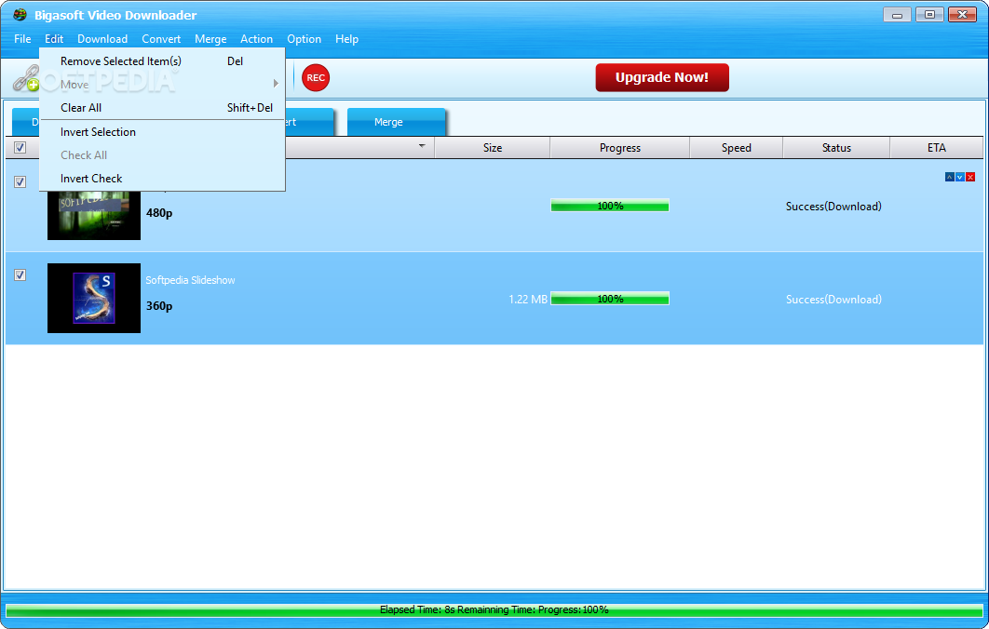
Task: Close the Bigasoft Video Downloader window
Action: [x=963, y=15]
